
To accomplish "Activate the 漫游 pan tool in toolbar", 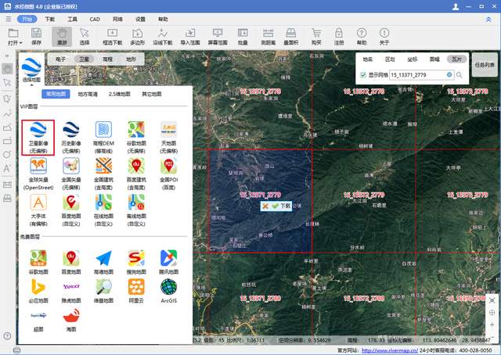I will 61,37.
